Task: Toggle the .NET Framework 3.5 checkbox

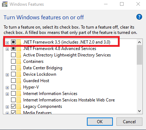Action: coord(13,42)
